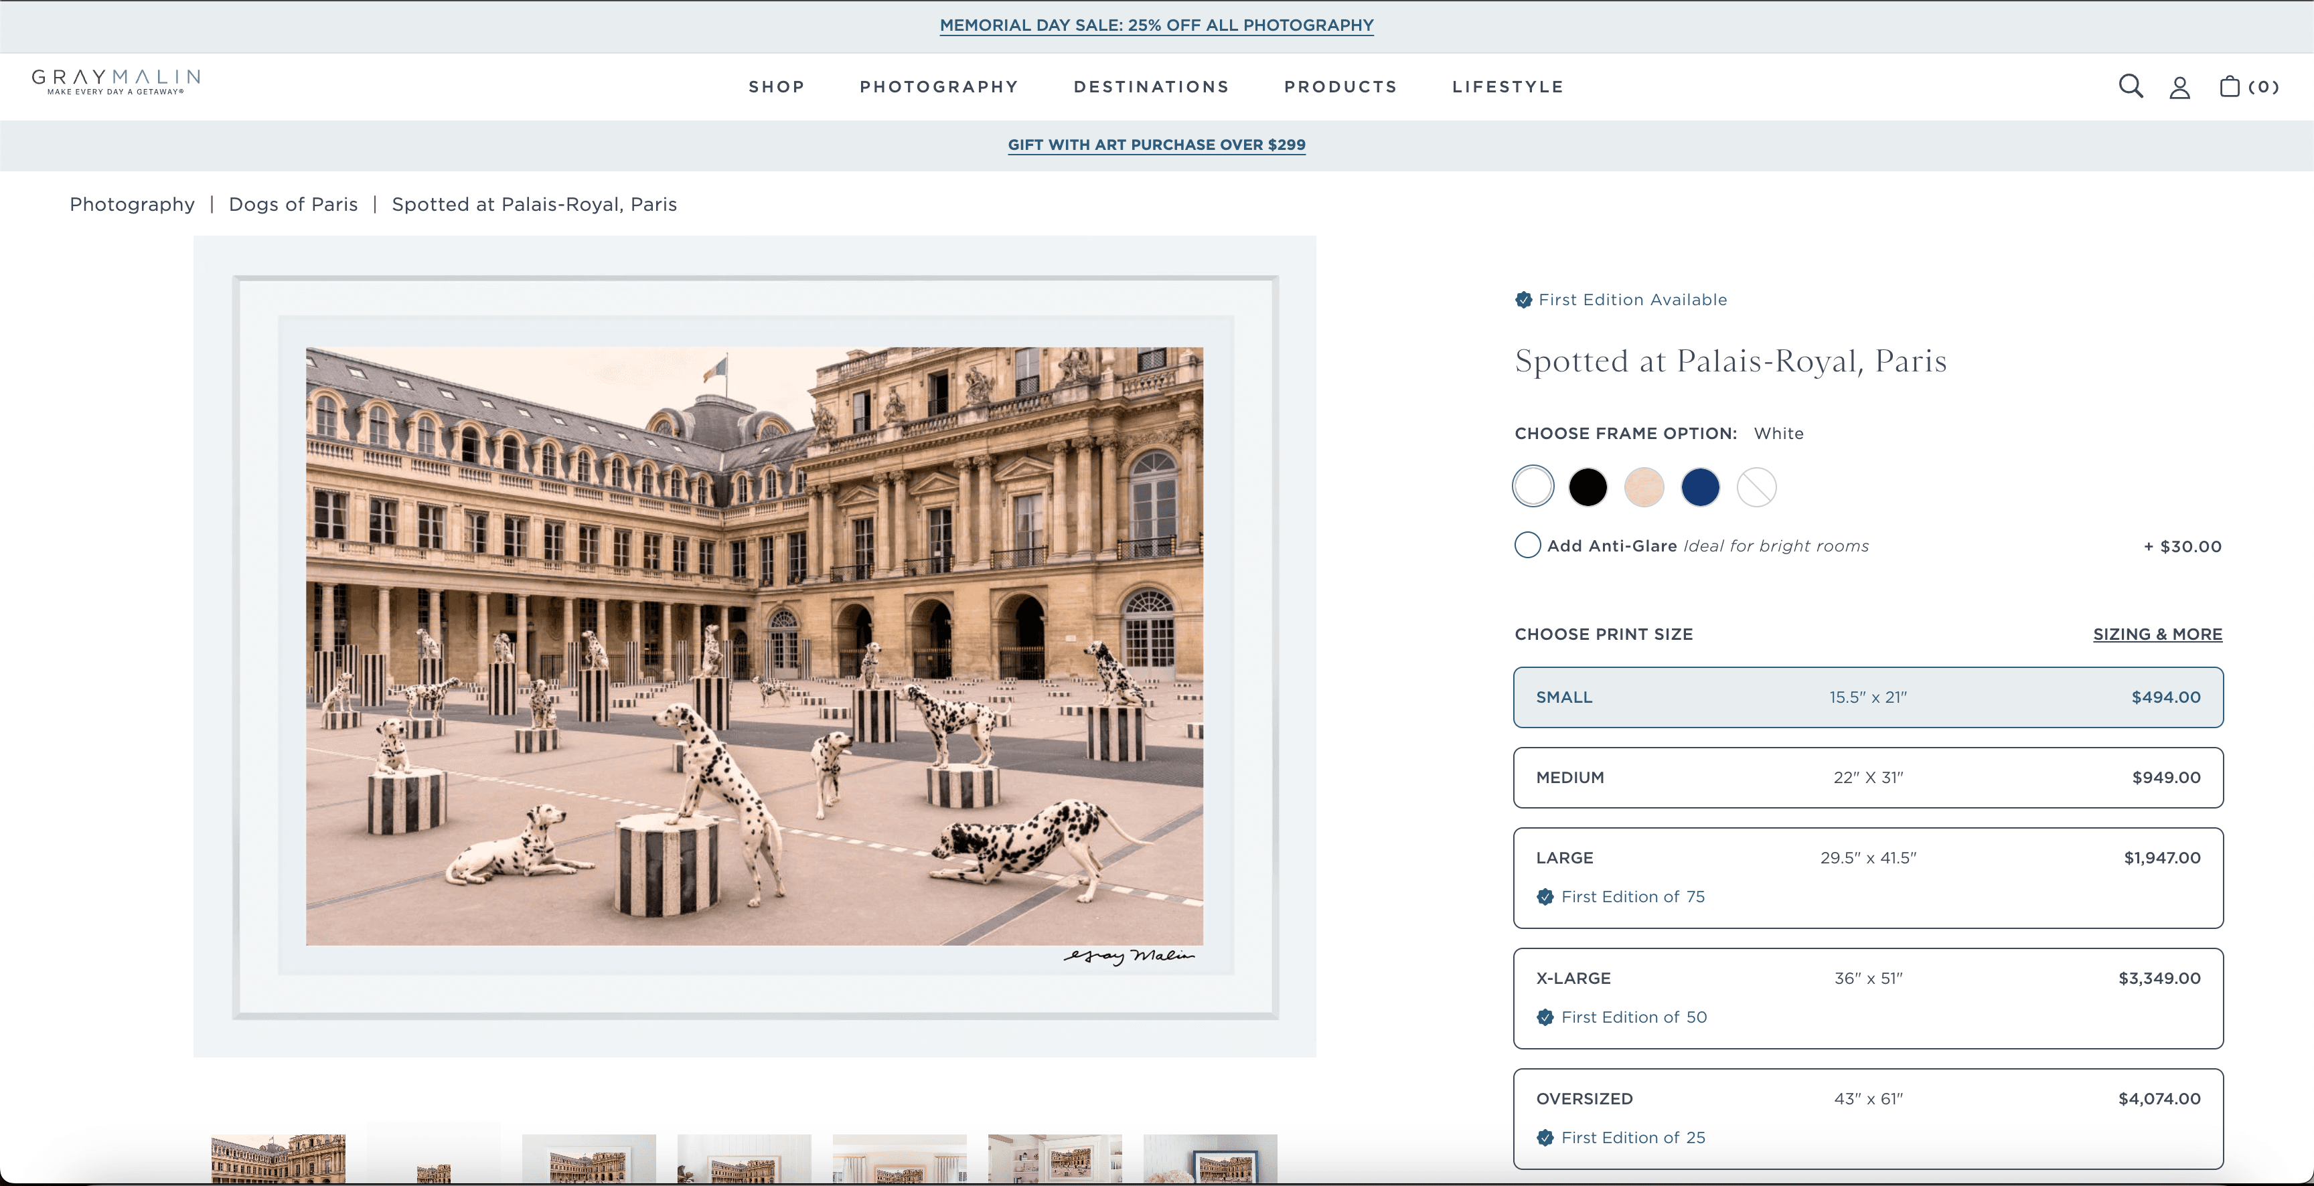
Task: Open the Destinations menu
Action: (1151, 87)
